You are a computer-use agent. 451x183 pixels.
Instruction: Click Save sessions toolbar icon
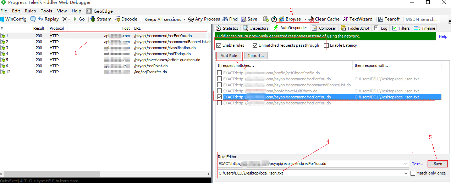coord(249,19)
